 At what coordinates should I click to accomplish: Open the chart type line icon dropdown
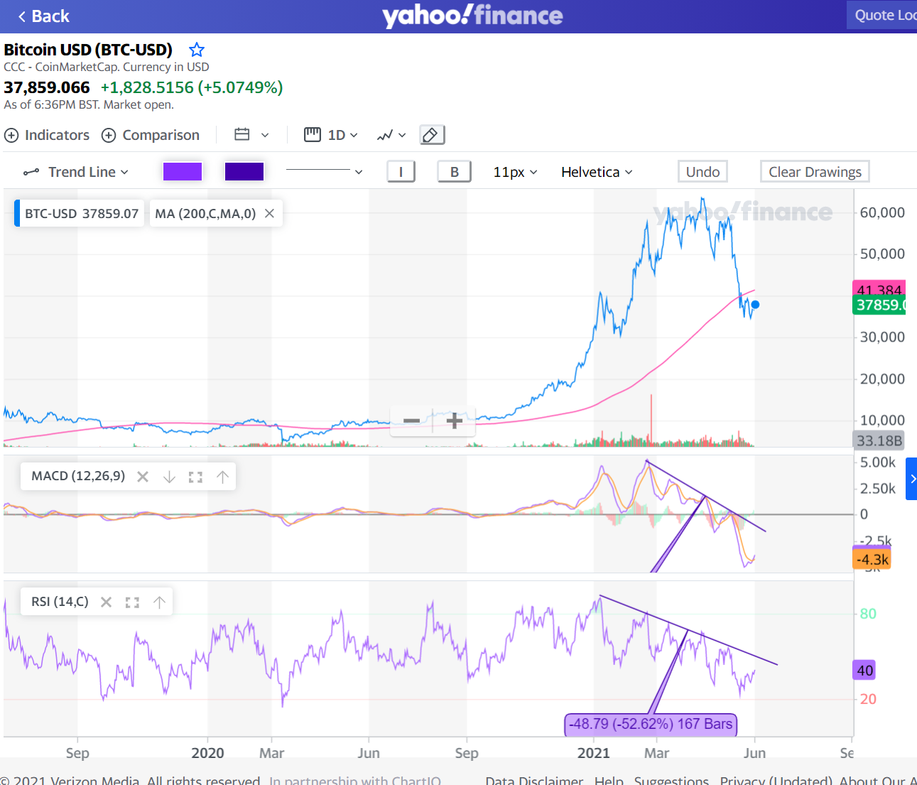(391, 135)
